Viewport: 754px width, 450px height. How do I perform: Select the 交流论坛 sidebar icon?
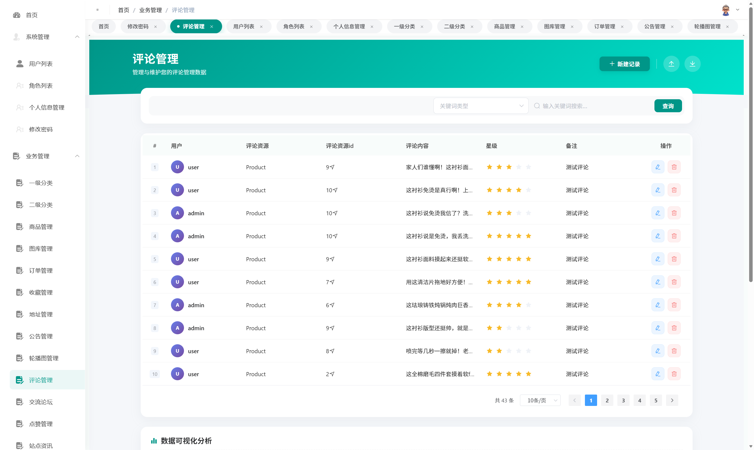19,402
